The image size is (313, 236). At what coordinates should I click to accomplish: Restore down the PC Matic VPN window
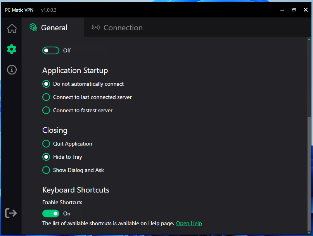point(294,10)
